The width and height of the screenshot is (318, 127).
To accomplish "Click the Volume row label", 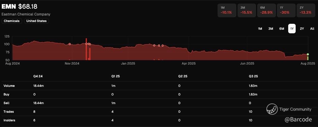I will click(x=9, y=86).
